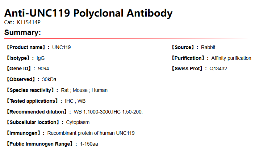Click the Source value Rabbit
Viewport: 259px width, 155px height.
208,47
